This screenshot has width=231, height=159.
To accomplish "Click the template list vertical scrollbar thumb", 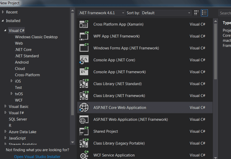I will (x=215, y=51).
